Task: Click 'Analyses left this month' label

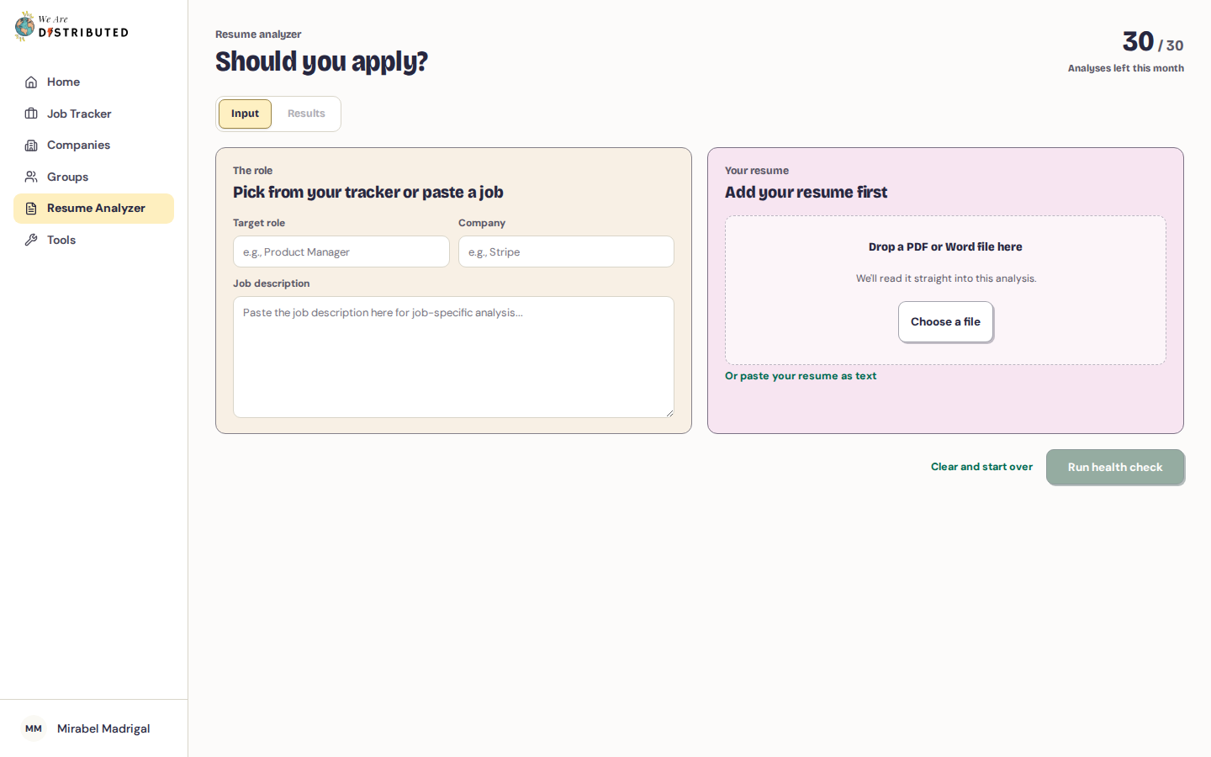Action: tap(1126, 68)
